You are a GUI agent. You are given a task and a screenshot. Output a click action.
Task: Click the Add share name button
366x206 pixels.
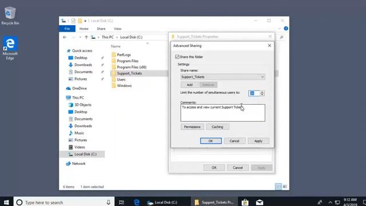[190, 85]
